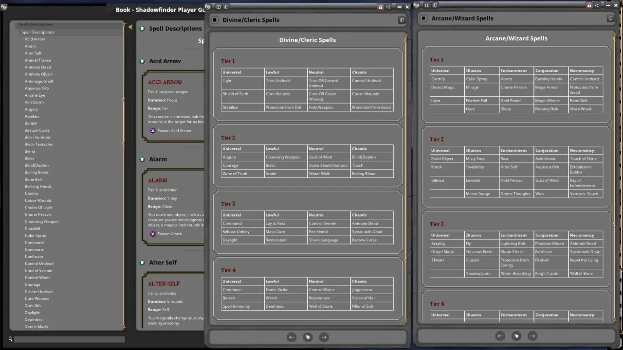The image size is (623, 350).
Task: Click the book sidebar list scrollbar
Action: tap(124, 176)
